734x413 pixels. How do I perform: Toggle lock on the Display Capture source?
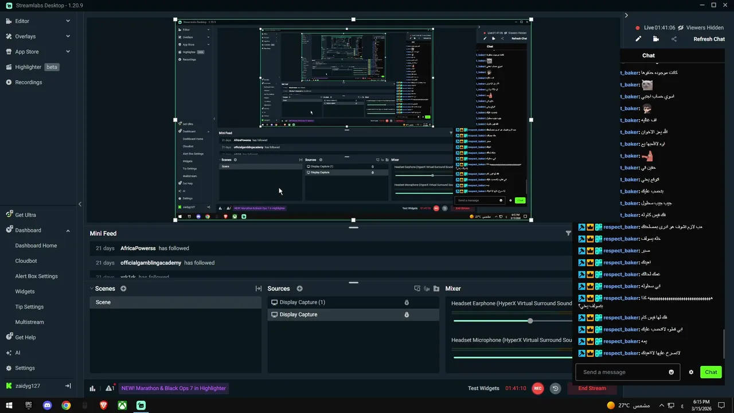[x=407, y=314]
